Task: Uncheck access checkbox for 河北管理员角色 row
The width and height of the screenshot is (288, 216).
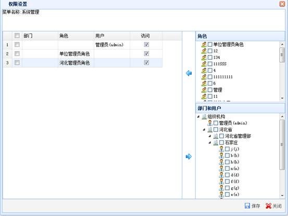Action: click(x=146, y=63)
